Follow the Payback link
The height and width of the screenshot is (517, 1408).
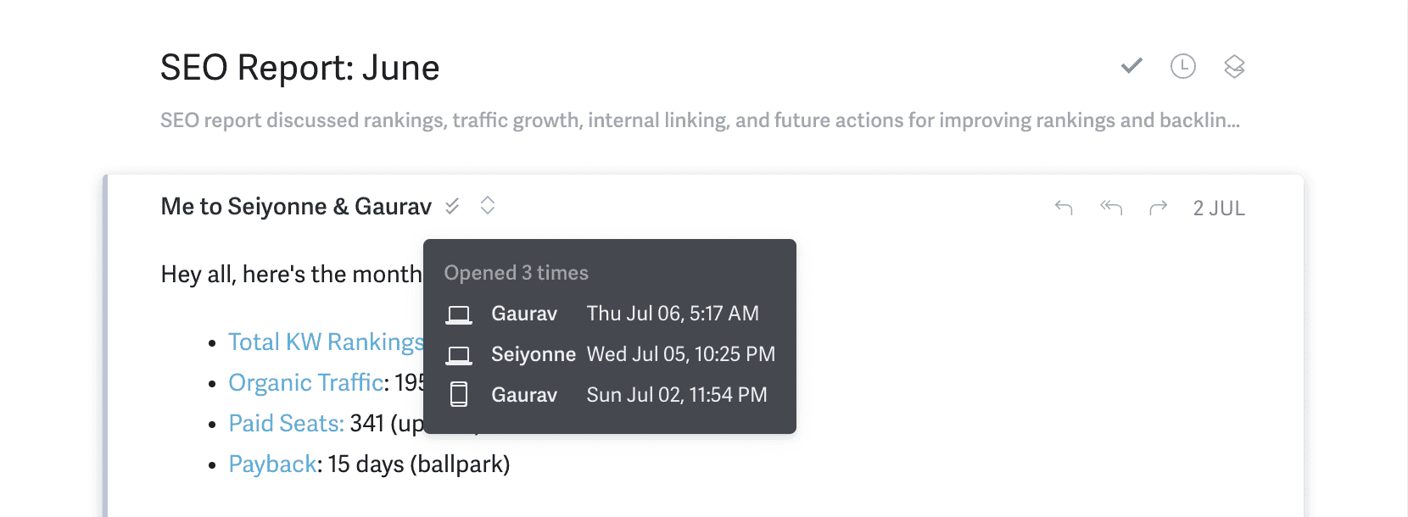tap(273, 464)
